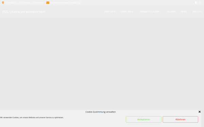Screen dimensions: 204x127
Task: Open the Instagram social icon
Action: click(200, 3)
